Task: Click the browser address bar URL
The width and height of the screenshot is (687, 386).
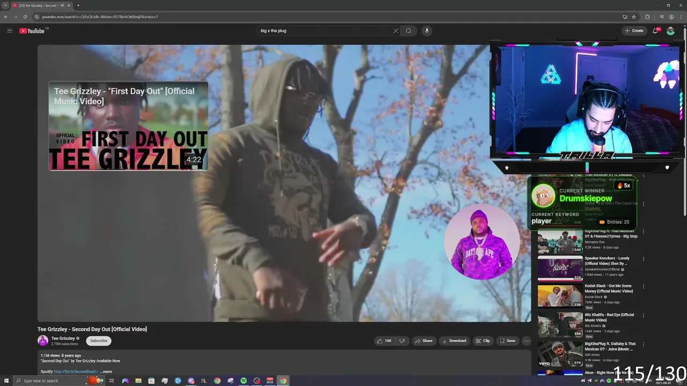Action: tap(100, 17)
